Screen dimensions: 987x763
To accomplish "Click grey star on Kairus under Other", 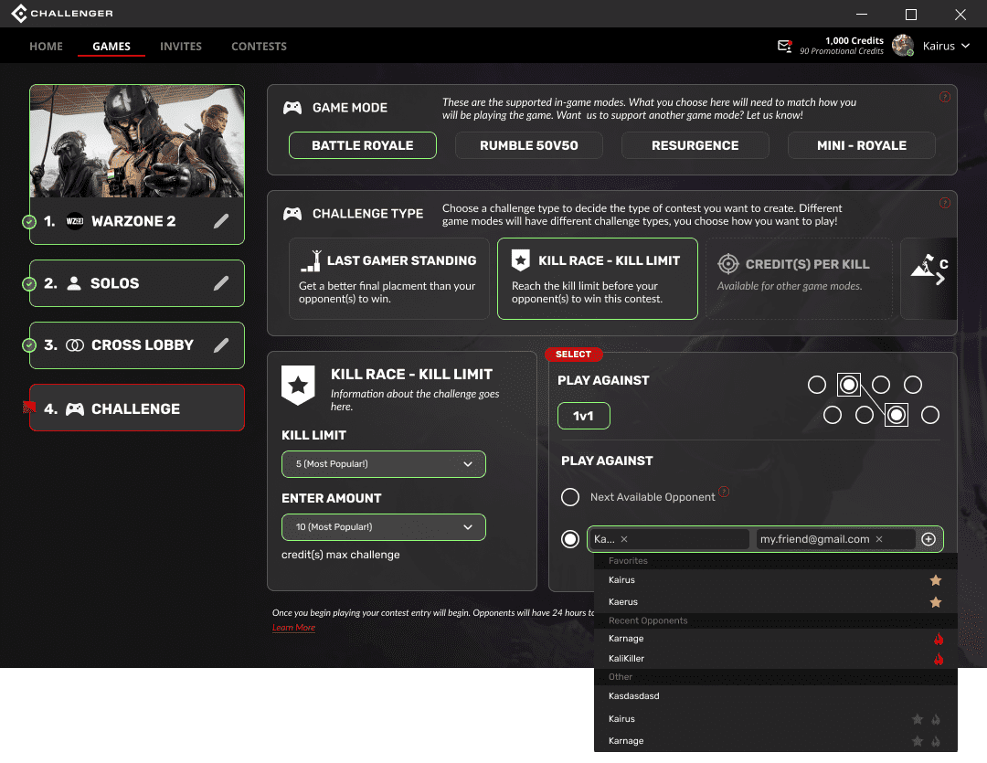I will tap(918, 719).
